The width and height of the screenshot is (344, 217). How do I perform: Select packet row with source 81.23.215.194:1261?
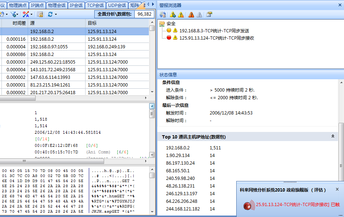click(x=75, y=85)
